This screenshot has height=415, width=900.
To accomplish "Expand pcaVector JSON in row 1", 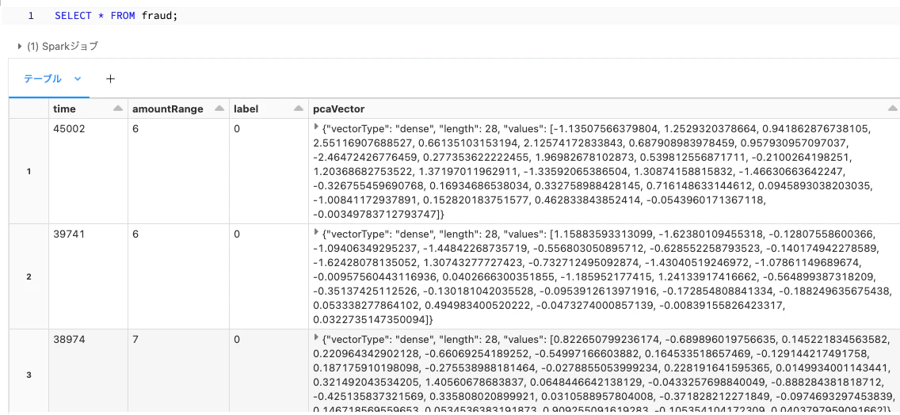I will [x=315, y=127].
